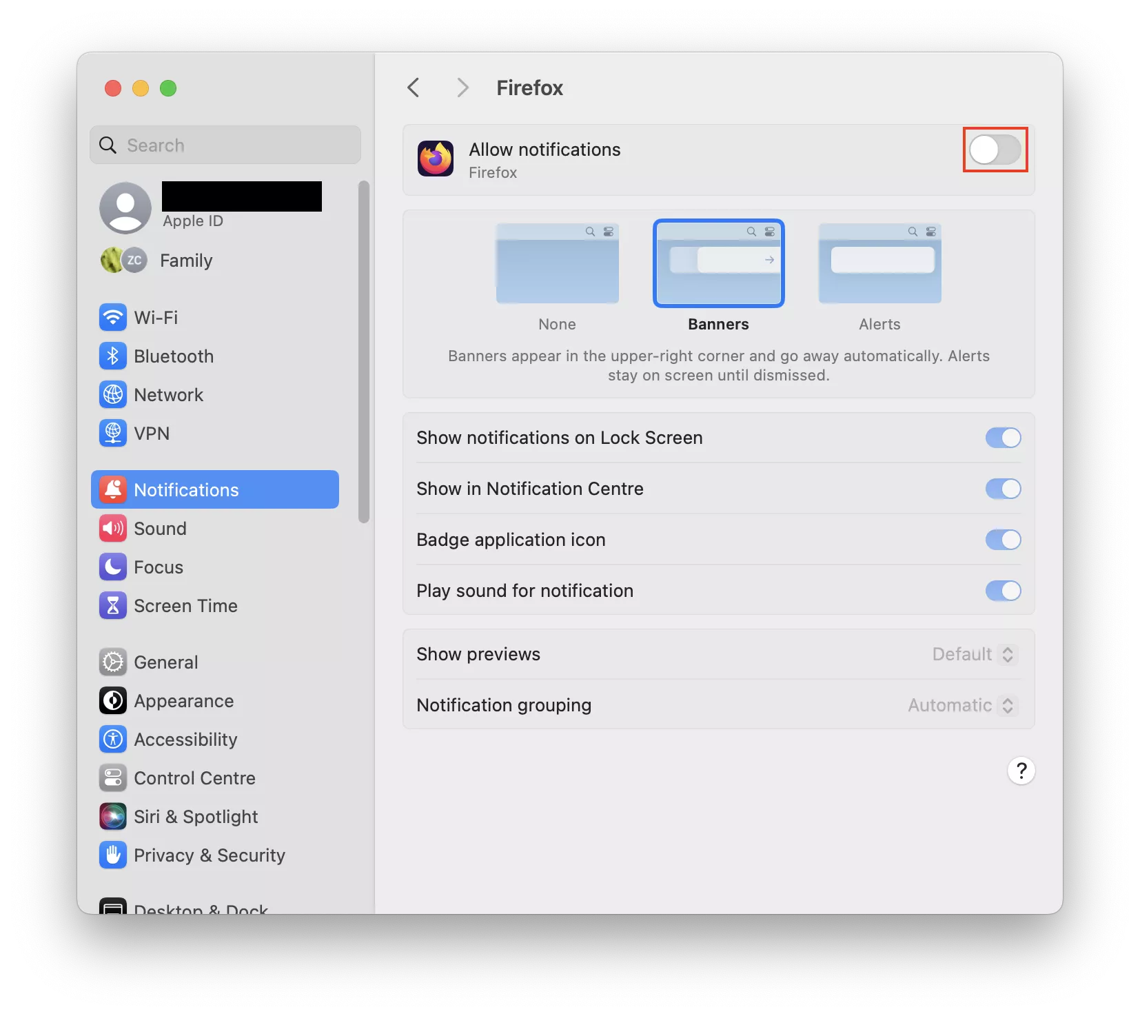Expand the Notification grouping popup menu
1140x1016 pixels.
(x=962, y=705)
